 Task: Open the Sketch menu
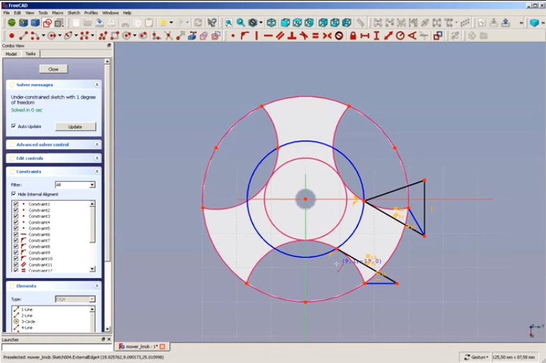(x=74, y=13)
